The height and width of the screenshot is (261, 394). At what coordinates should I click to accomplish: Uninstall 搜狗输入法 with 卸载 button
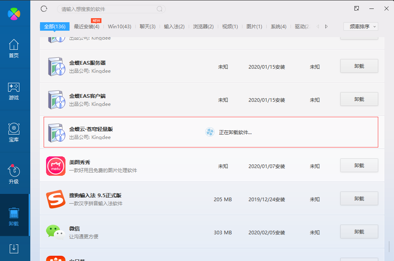point(359,199)
